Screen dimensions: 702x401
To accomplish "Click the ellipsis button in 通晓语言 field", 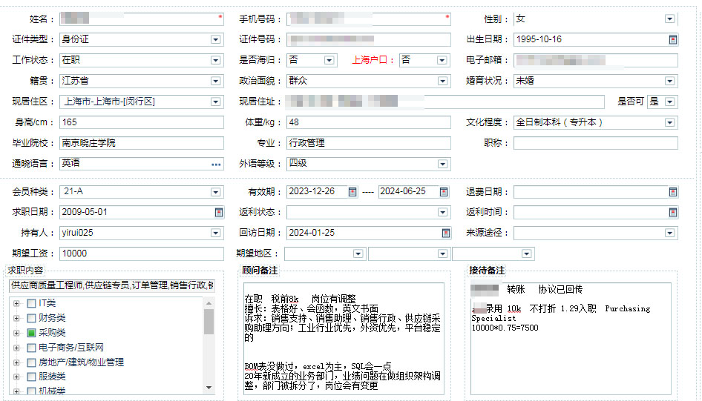I will coord(216,165).
